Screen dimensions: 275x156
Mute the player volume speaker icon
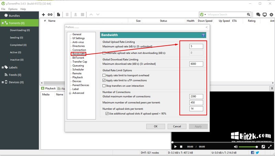point(236,146)
